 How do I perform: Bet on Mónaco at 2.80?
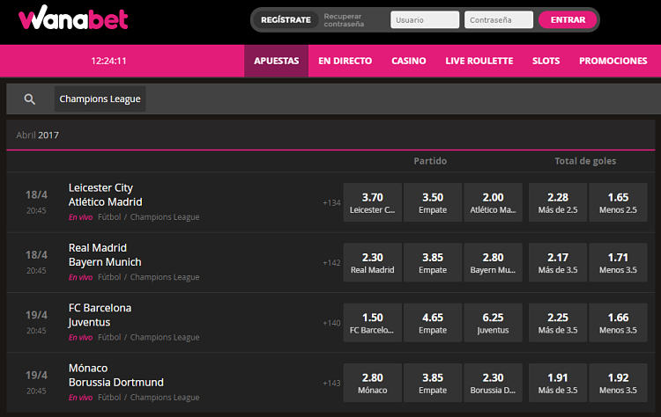pos(373,383)
